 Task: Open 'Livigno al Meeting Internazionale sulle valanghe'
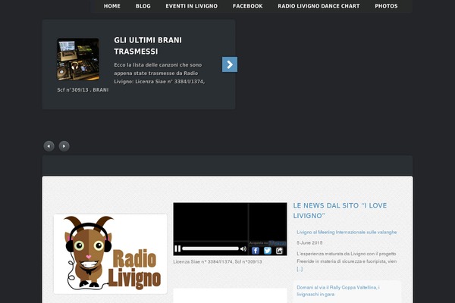click(x=347, y=233)
